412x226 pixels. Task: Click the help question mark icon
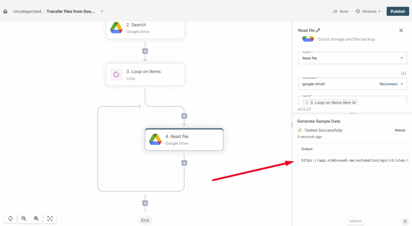405,221
